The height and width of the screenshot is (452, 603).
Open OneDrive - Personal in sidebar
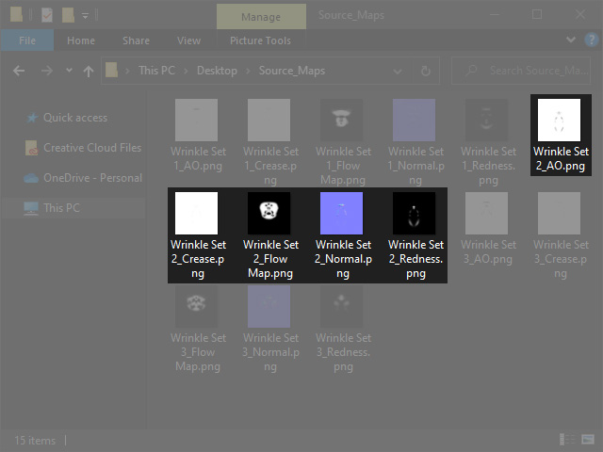pyautogui.click(x=91, y=178)
